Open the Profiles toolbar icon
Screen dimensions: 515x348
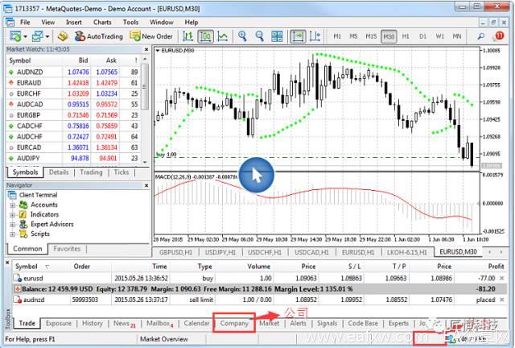pos(37,36)
